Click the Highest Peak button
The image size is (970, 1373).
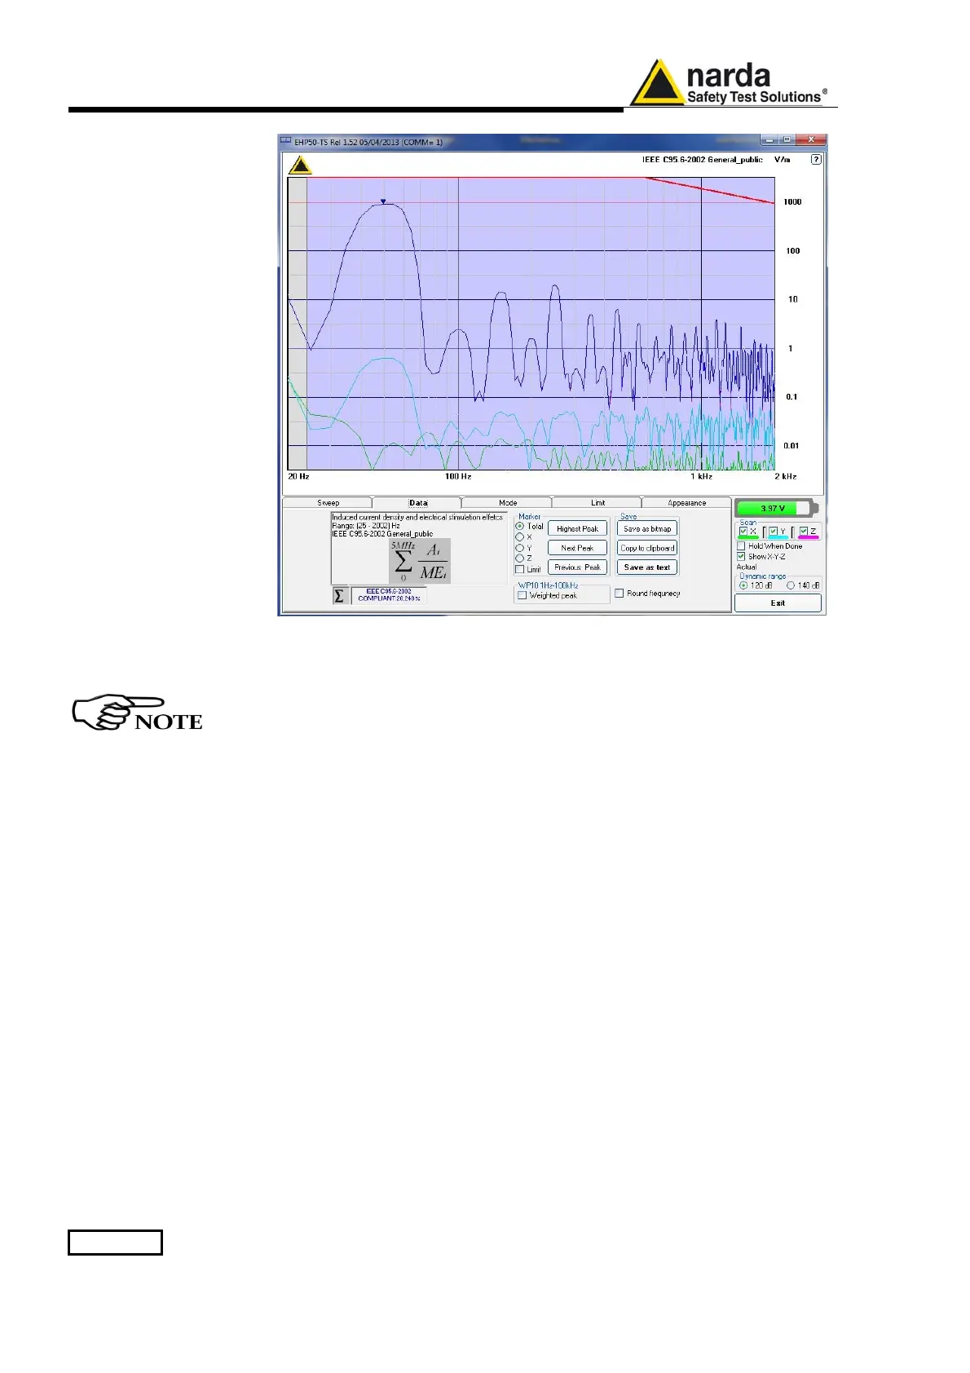(577, 529)
